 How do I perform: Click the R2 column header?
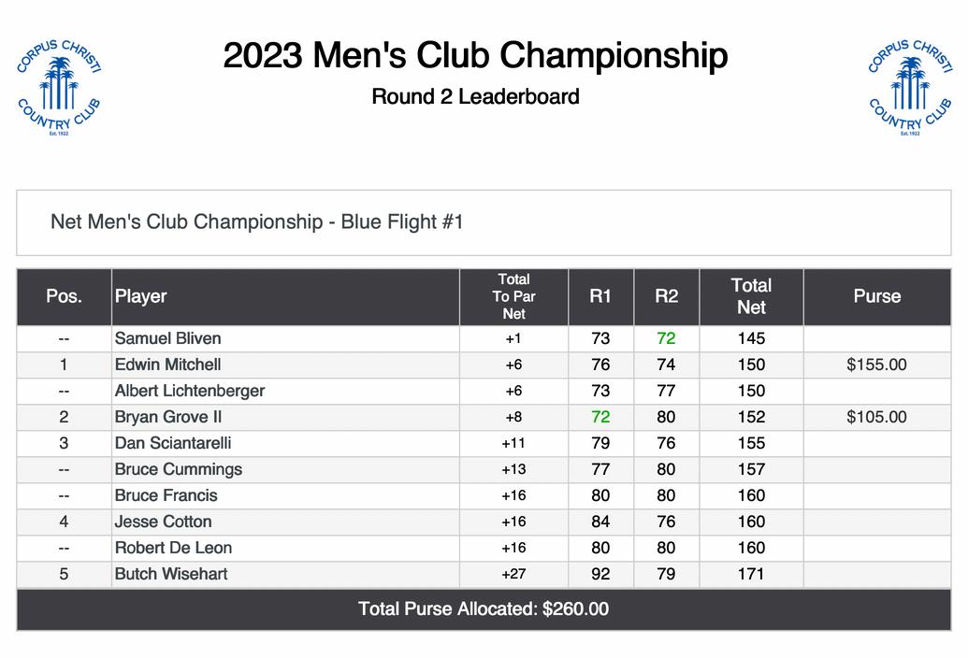click(666, 296)
